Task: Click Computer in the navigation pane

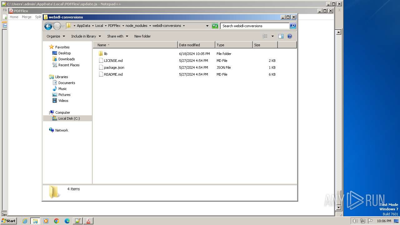Action: click(x=62, y=112)
